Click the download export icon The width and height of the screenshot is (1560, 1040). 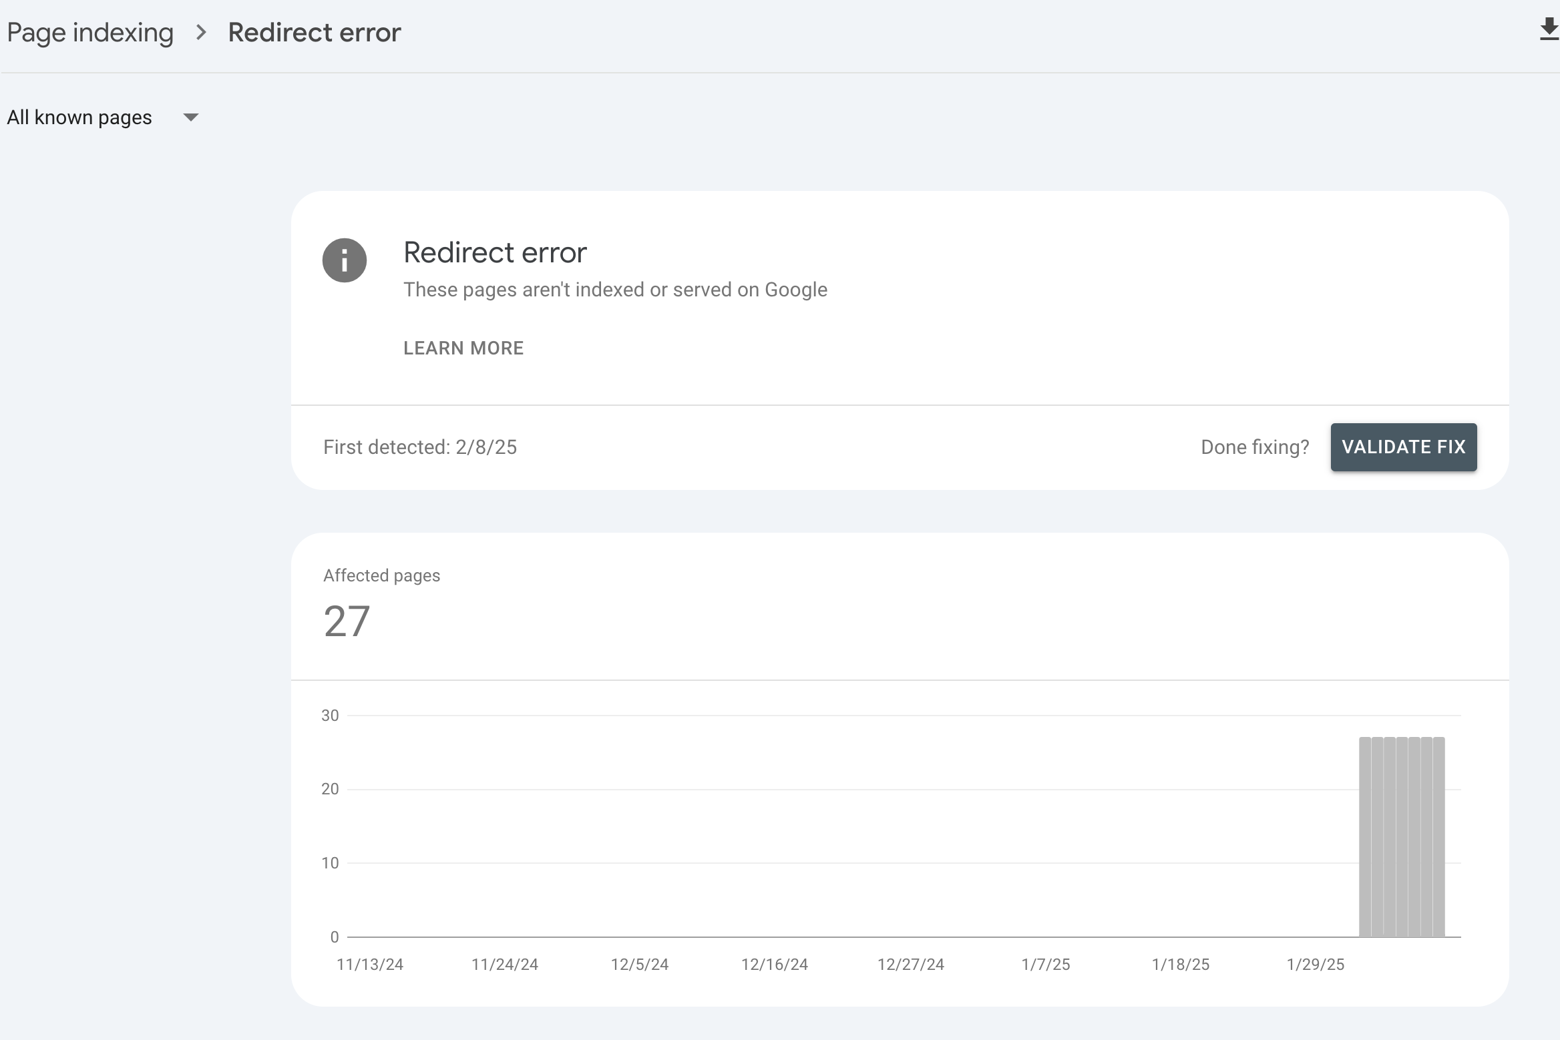1548,30
